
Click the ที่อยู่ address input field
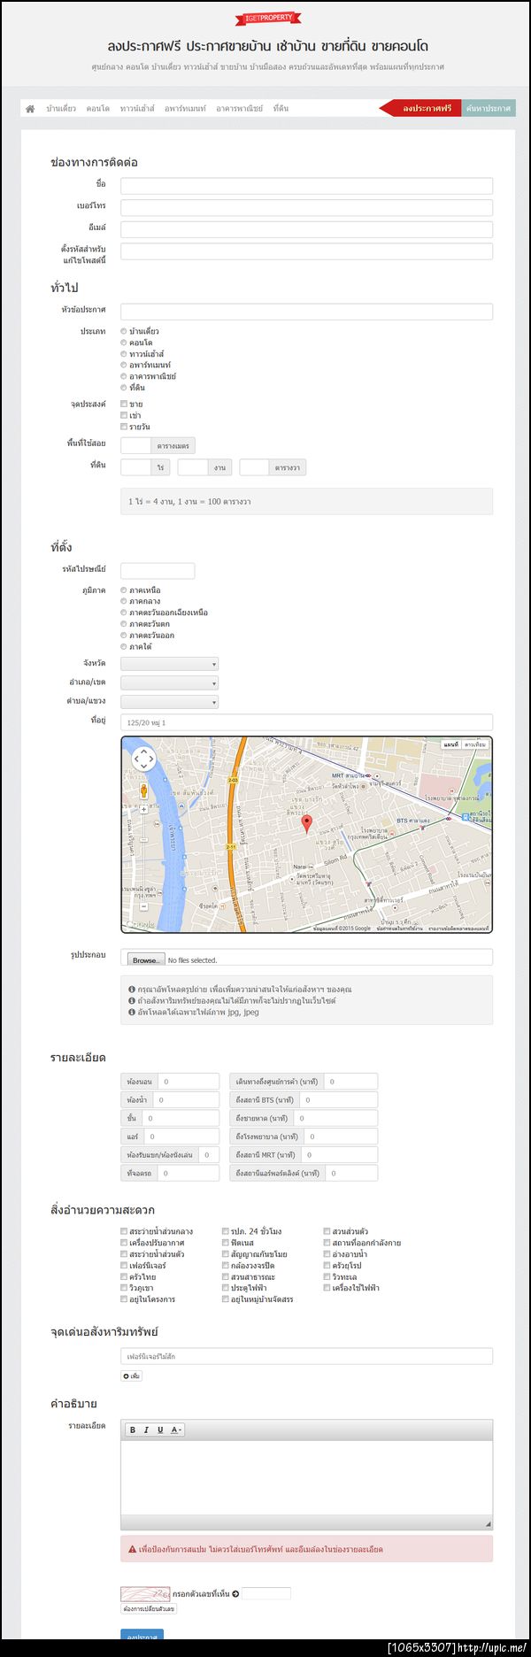[x=306, y=722]
